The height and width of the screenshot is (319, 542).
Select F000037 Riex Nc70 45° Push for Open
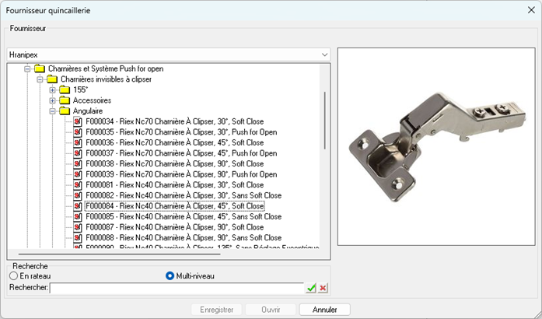(180, 153)
